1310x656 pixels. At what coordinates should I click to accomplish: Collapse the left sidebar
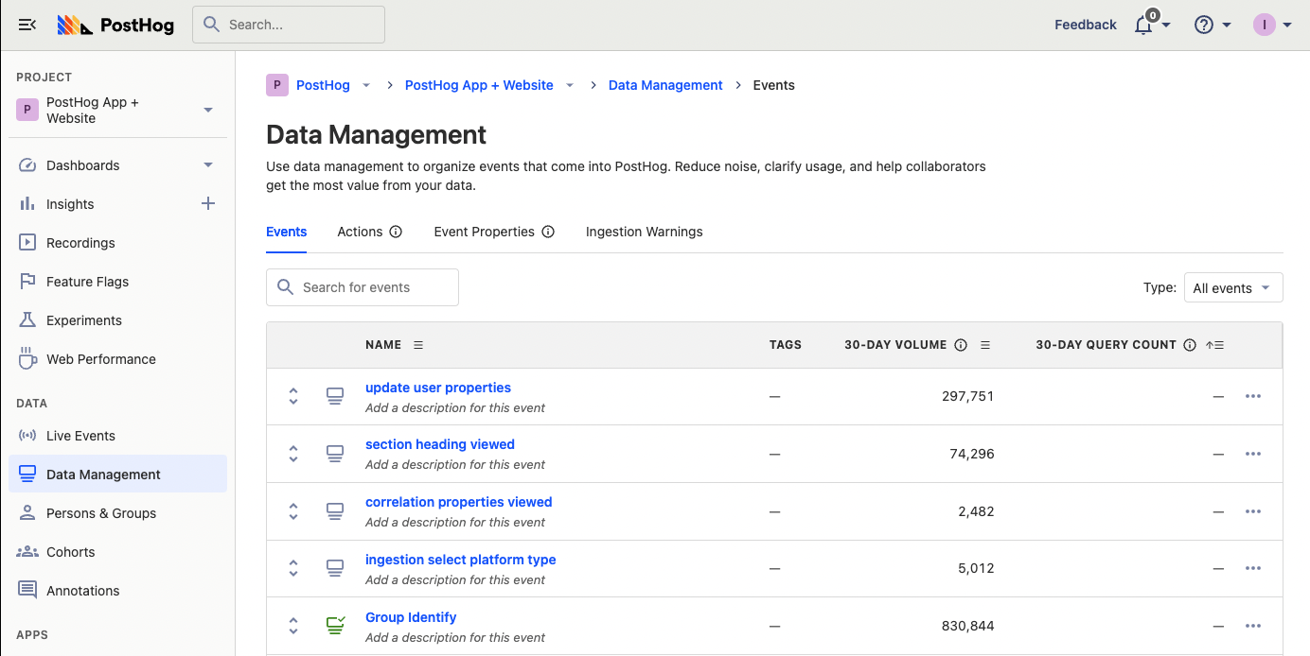pyautogui.click(x=27, y=25)
